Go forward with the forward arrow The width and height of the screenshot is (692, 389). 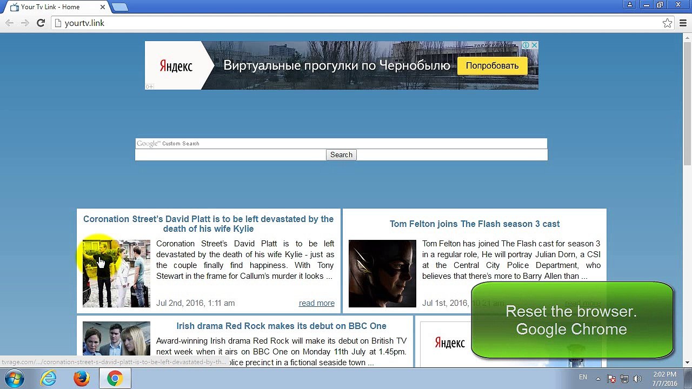25,23
